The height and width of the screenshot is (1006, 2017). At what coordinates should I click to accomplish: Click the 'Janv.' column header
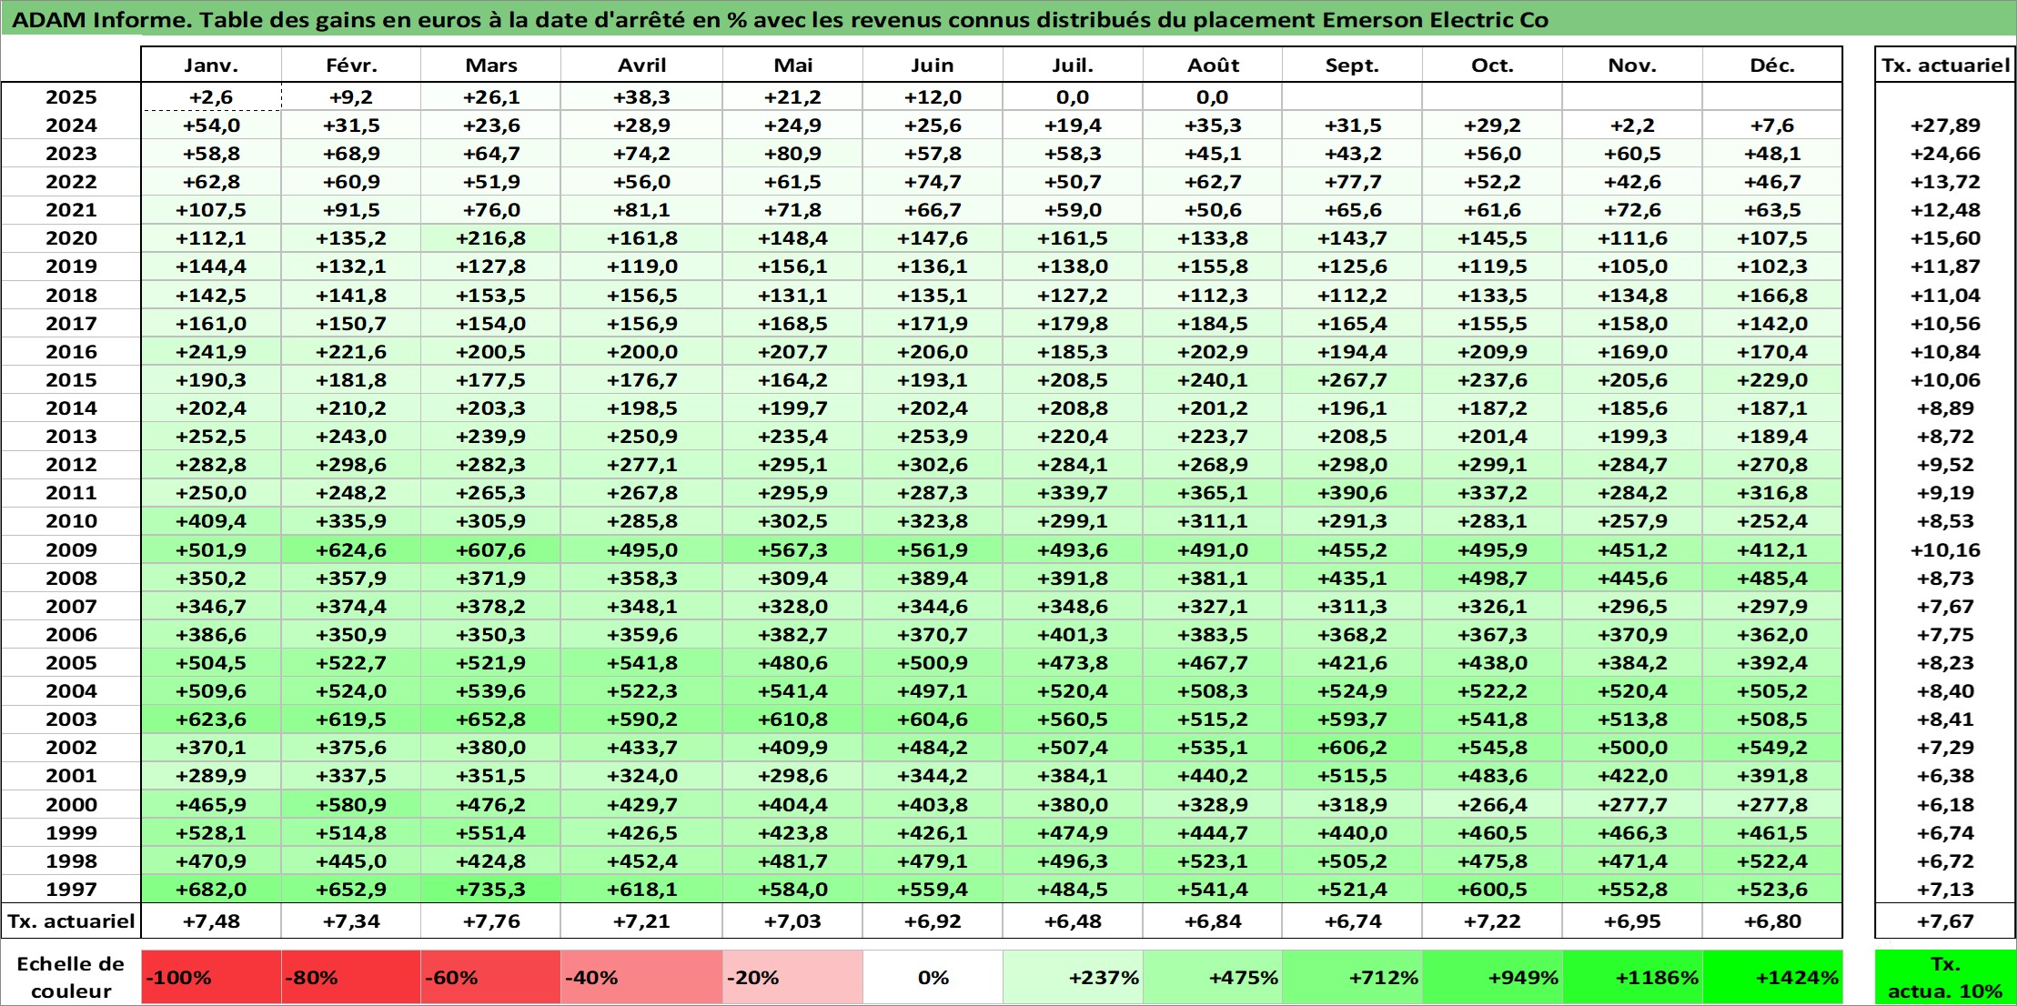tap(211, 65)
